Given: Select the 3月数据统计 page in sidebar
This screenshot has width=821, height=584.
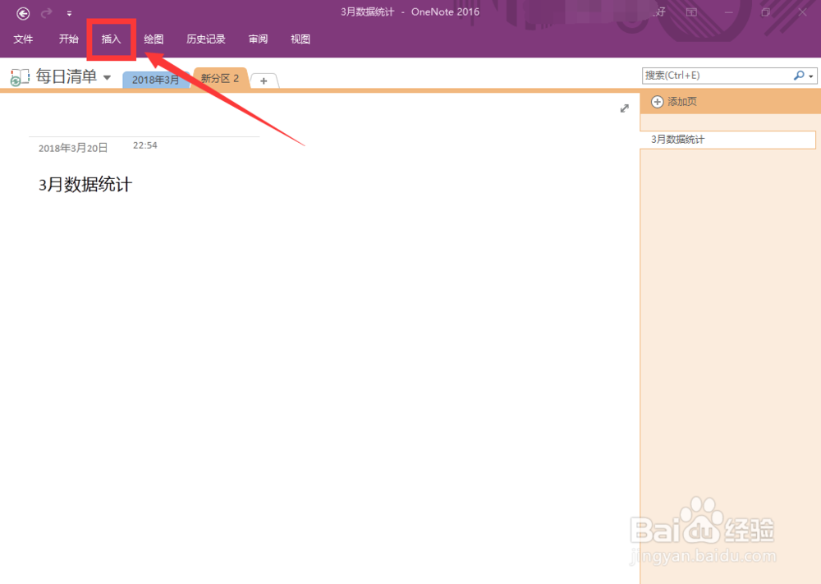Looking at the screenshot, I should point(727,139).
